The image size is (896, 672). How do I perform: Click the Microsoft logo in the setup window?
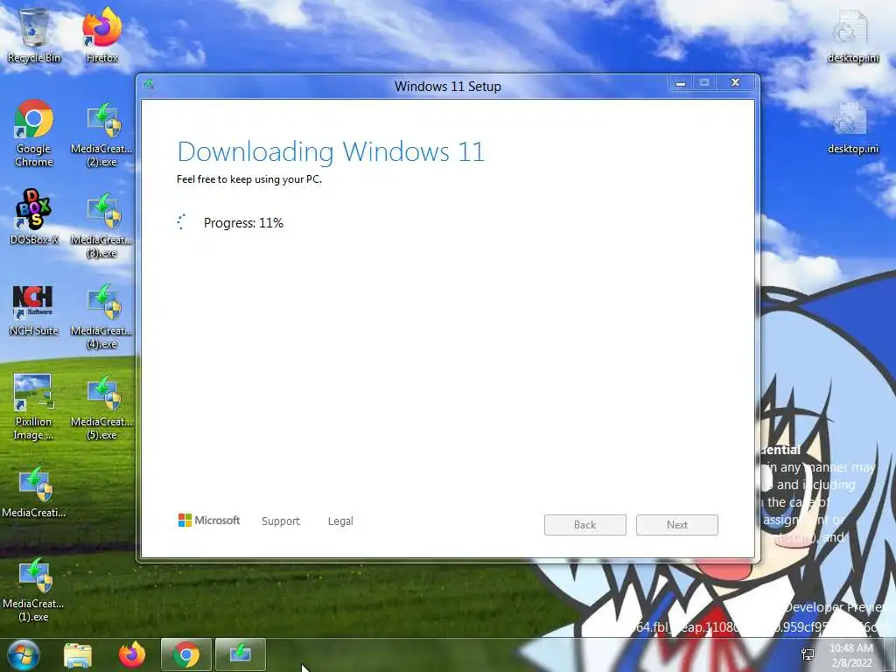click(x=209, y=520)
